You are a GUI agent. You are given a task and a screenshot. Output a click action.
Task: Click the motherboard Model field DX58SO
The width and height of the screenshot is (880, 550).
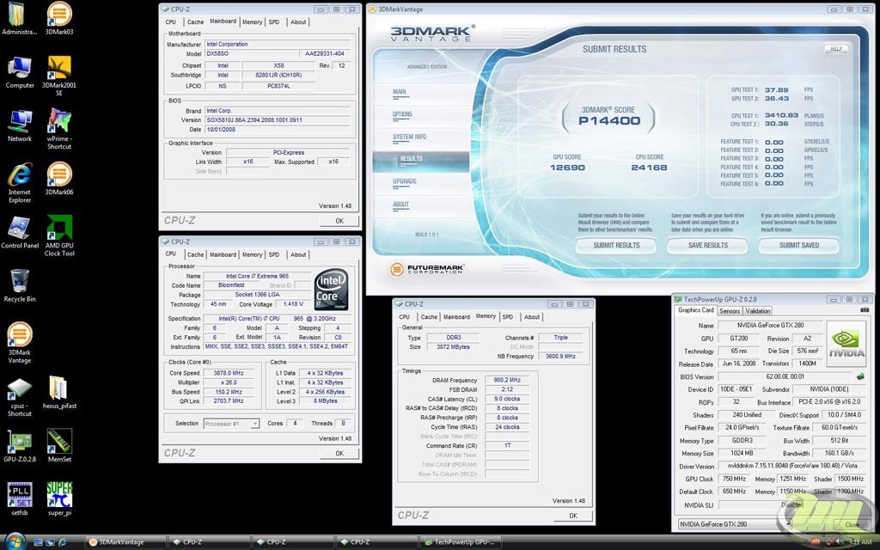click(x=253, y=54)
